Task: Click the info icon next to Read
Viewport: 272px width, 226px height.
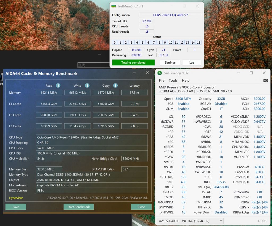Action: pyautogui.click(x=58, y=85)
